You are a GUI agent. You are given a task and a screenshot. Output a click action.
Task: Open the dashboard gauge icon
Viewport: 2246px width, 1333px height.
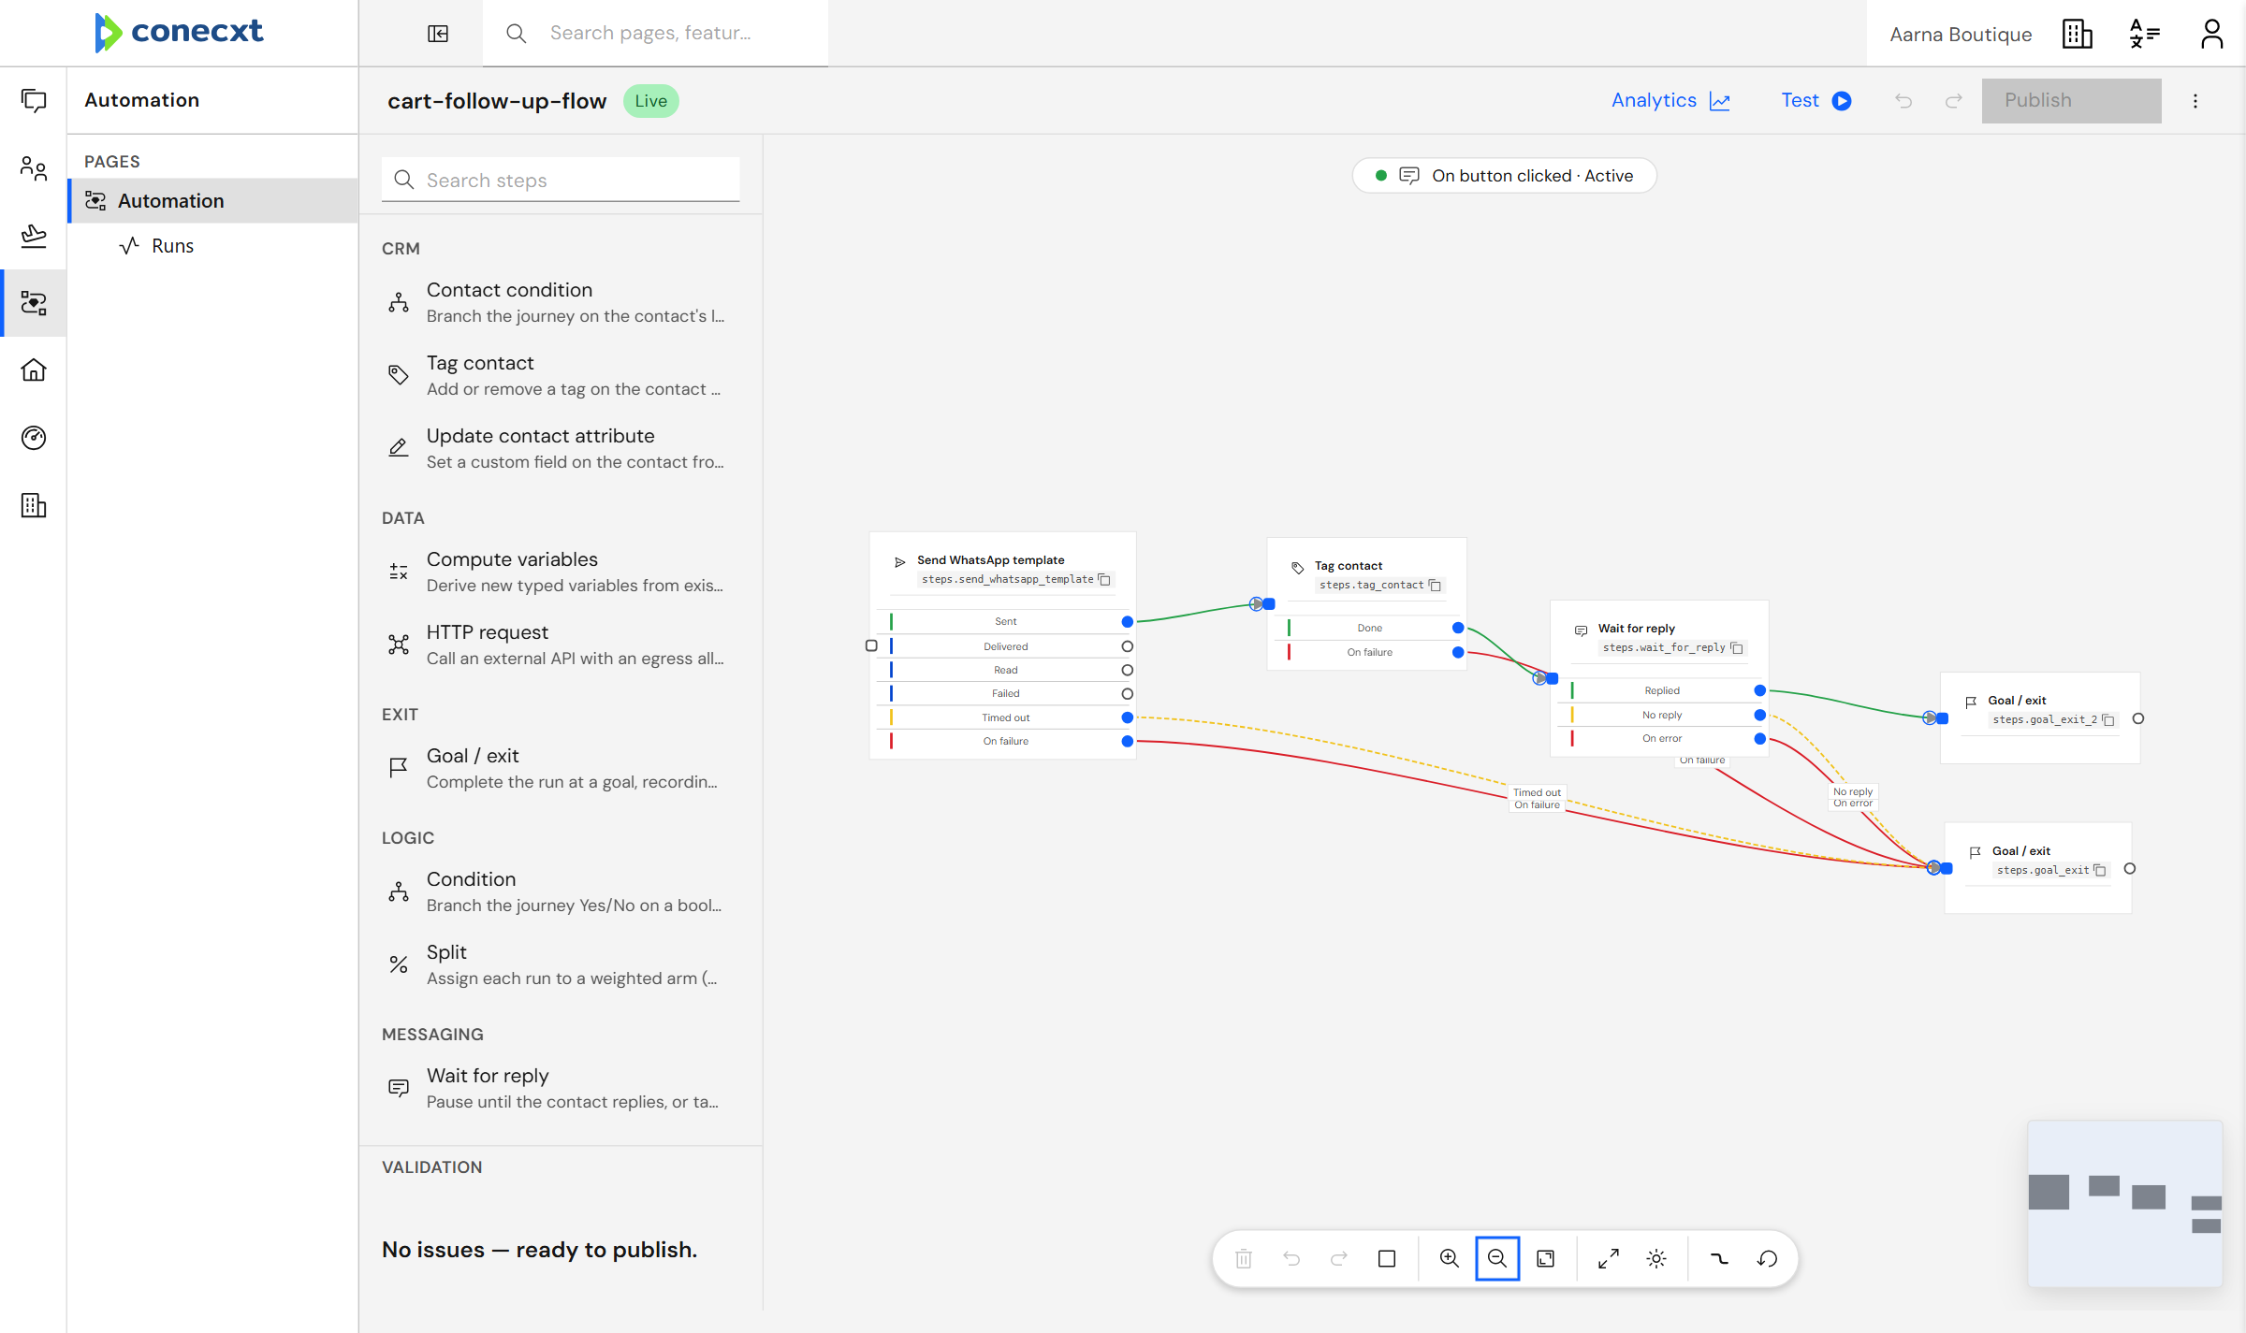click(x=34, y=438)
